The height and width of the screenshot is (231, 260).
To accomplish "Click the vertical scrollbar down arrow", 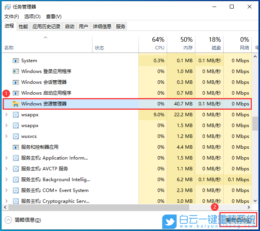I will [255, 201].
